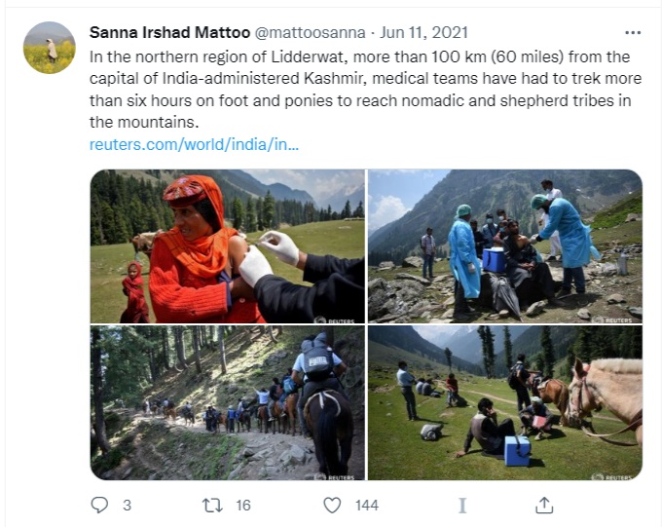Click the blue cooler box in bottom-right photo
The width and height of the screenshot is (662, 527).
click(x=517, y=451)
